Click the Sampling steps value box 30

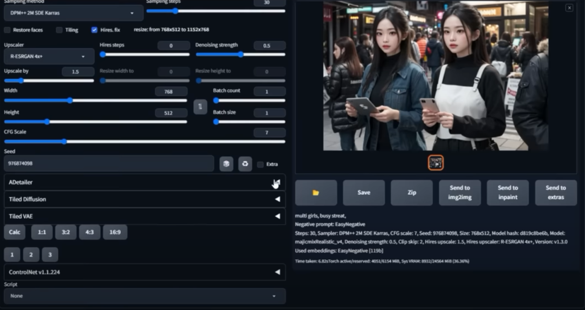[269, 3]
